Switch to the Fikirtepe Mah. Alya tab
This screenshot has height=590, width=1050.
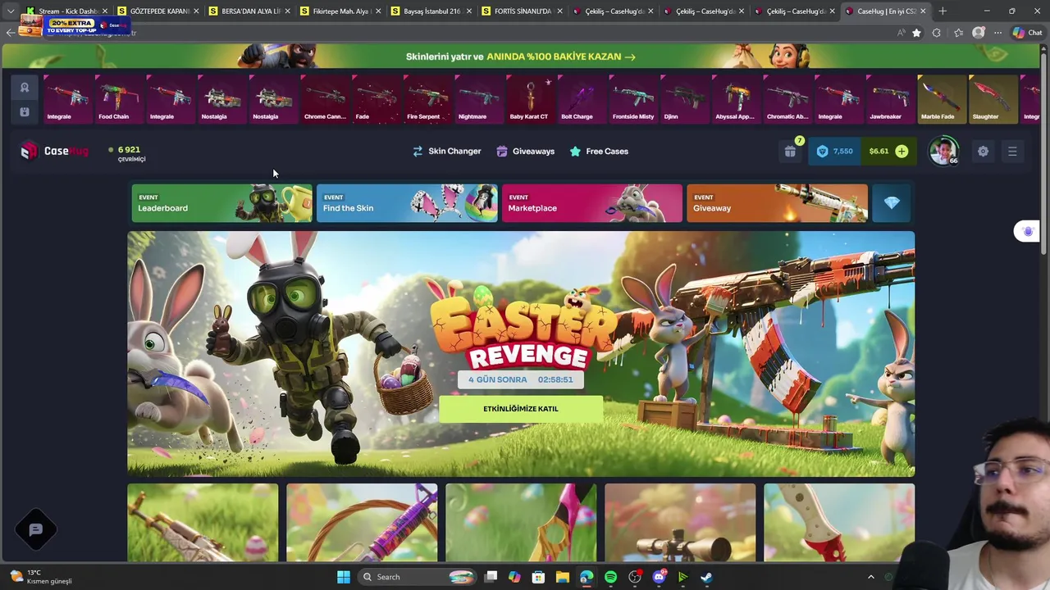(x=340, y=11)
